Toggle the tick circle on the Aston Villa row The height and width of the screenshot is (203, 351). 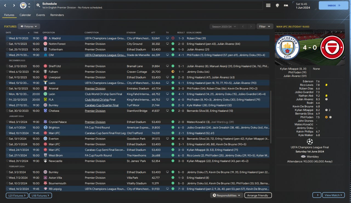7,178
